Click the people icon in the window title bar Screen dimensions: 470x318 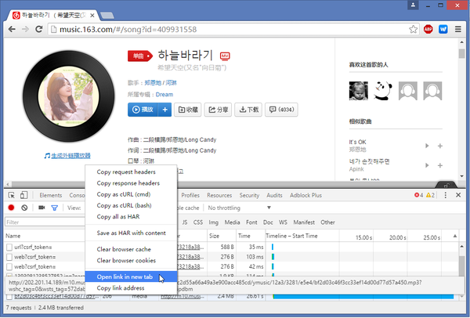point(413,5)
